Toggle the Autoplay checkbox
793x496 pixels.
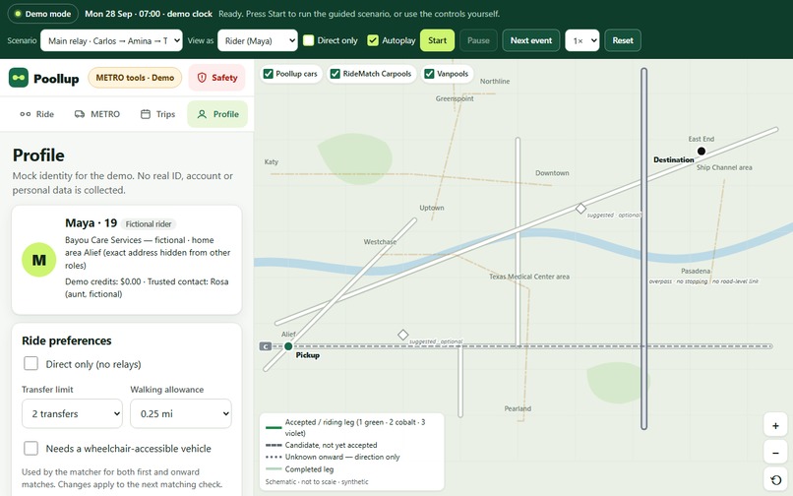click(x=373, y=40)
